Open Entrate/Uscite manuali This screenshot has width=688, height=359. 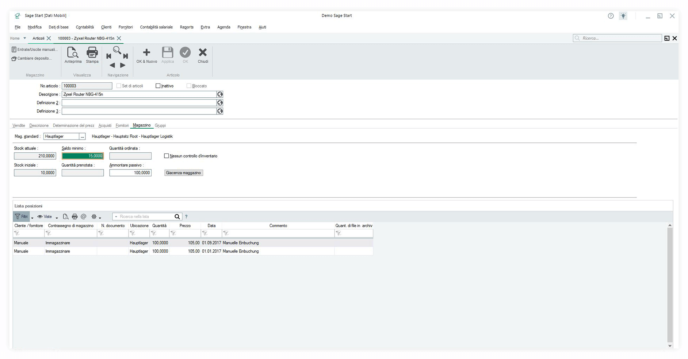click(x=35, y=50)
